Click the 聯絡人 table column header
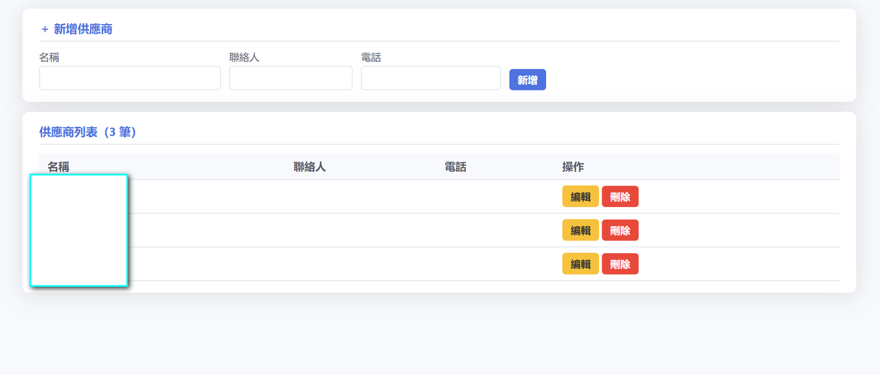880x375 pixels. [x=310, y=167]
